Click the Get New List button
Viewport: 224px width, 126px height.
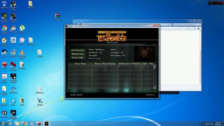78,50
